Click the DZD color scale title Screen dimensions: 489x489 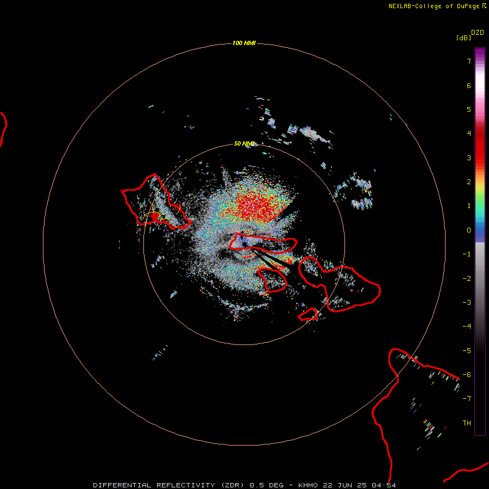click(x=478, y=33)
